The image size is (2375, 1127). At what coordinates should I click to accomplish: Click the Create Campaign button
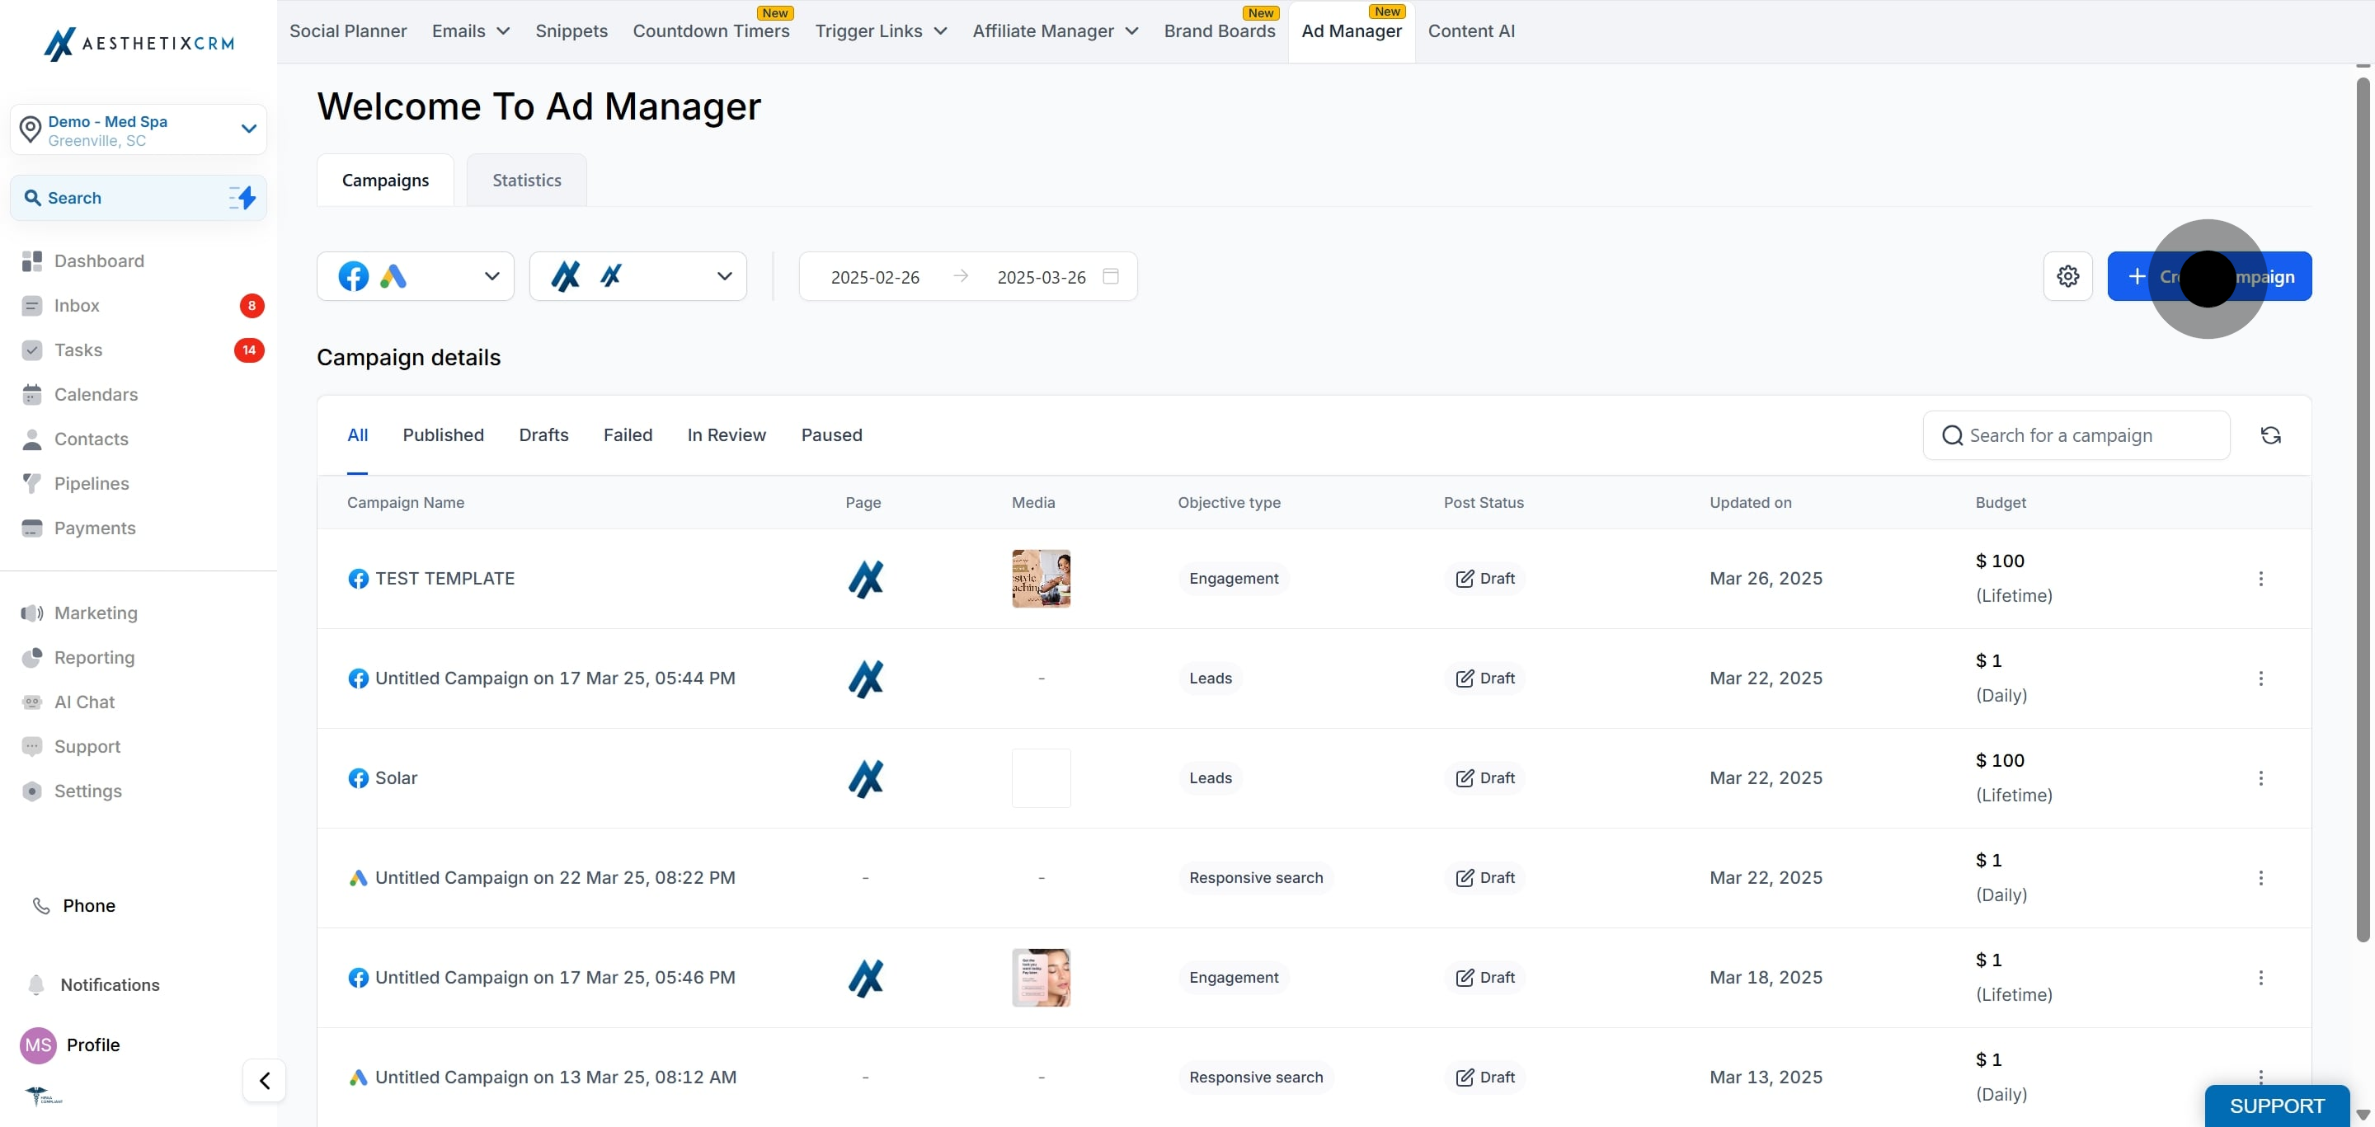(2208, 276)
